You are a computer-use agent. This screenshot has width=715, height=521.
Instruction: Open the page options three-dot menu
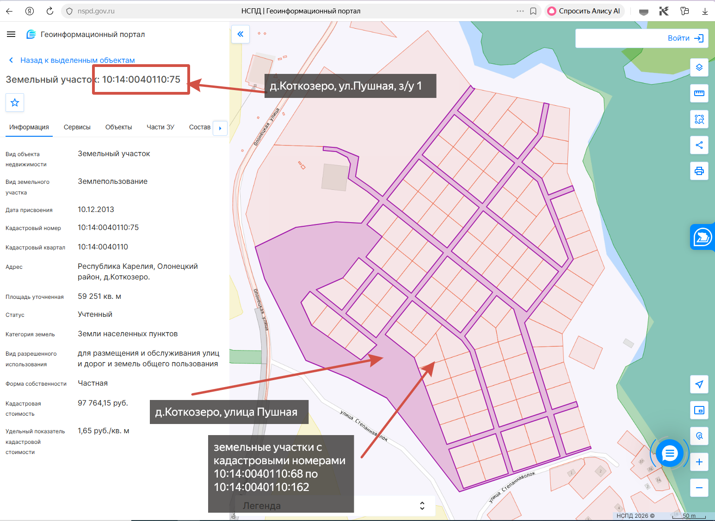[520, 11]
